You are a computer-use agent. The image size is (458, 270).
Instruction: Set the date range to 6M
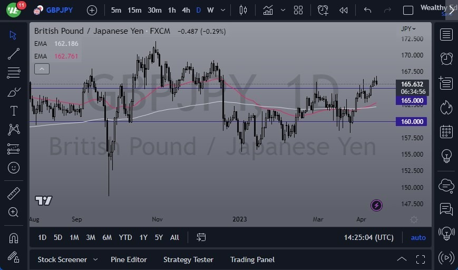(107, 237)
